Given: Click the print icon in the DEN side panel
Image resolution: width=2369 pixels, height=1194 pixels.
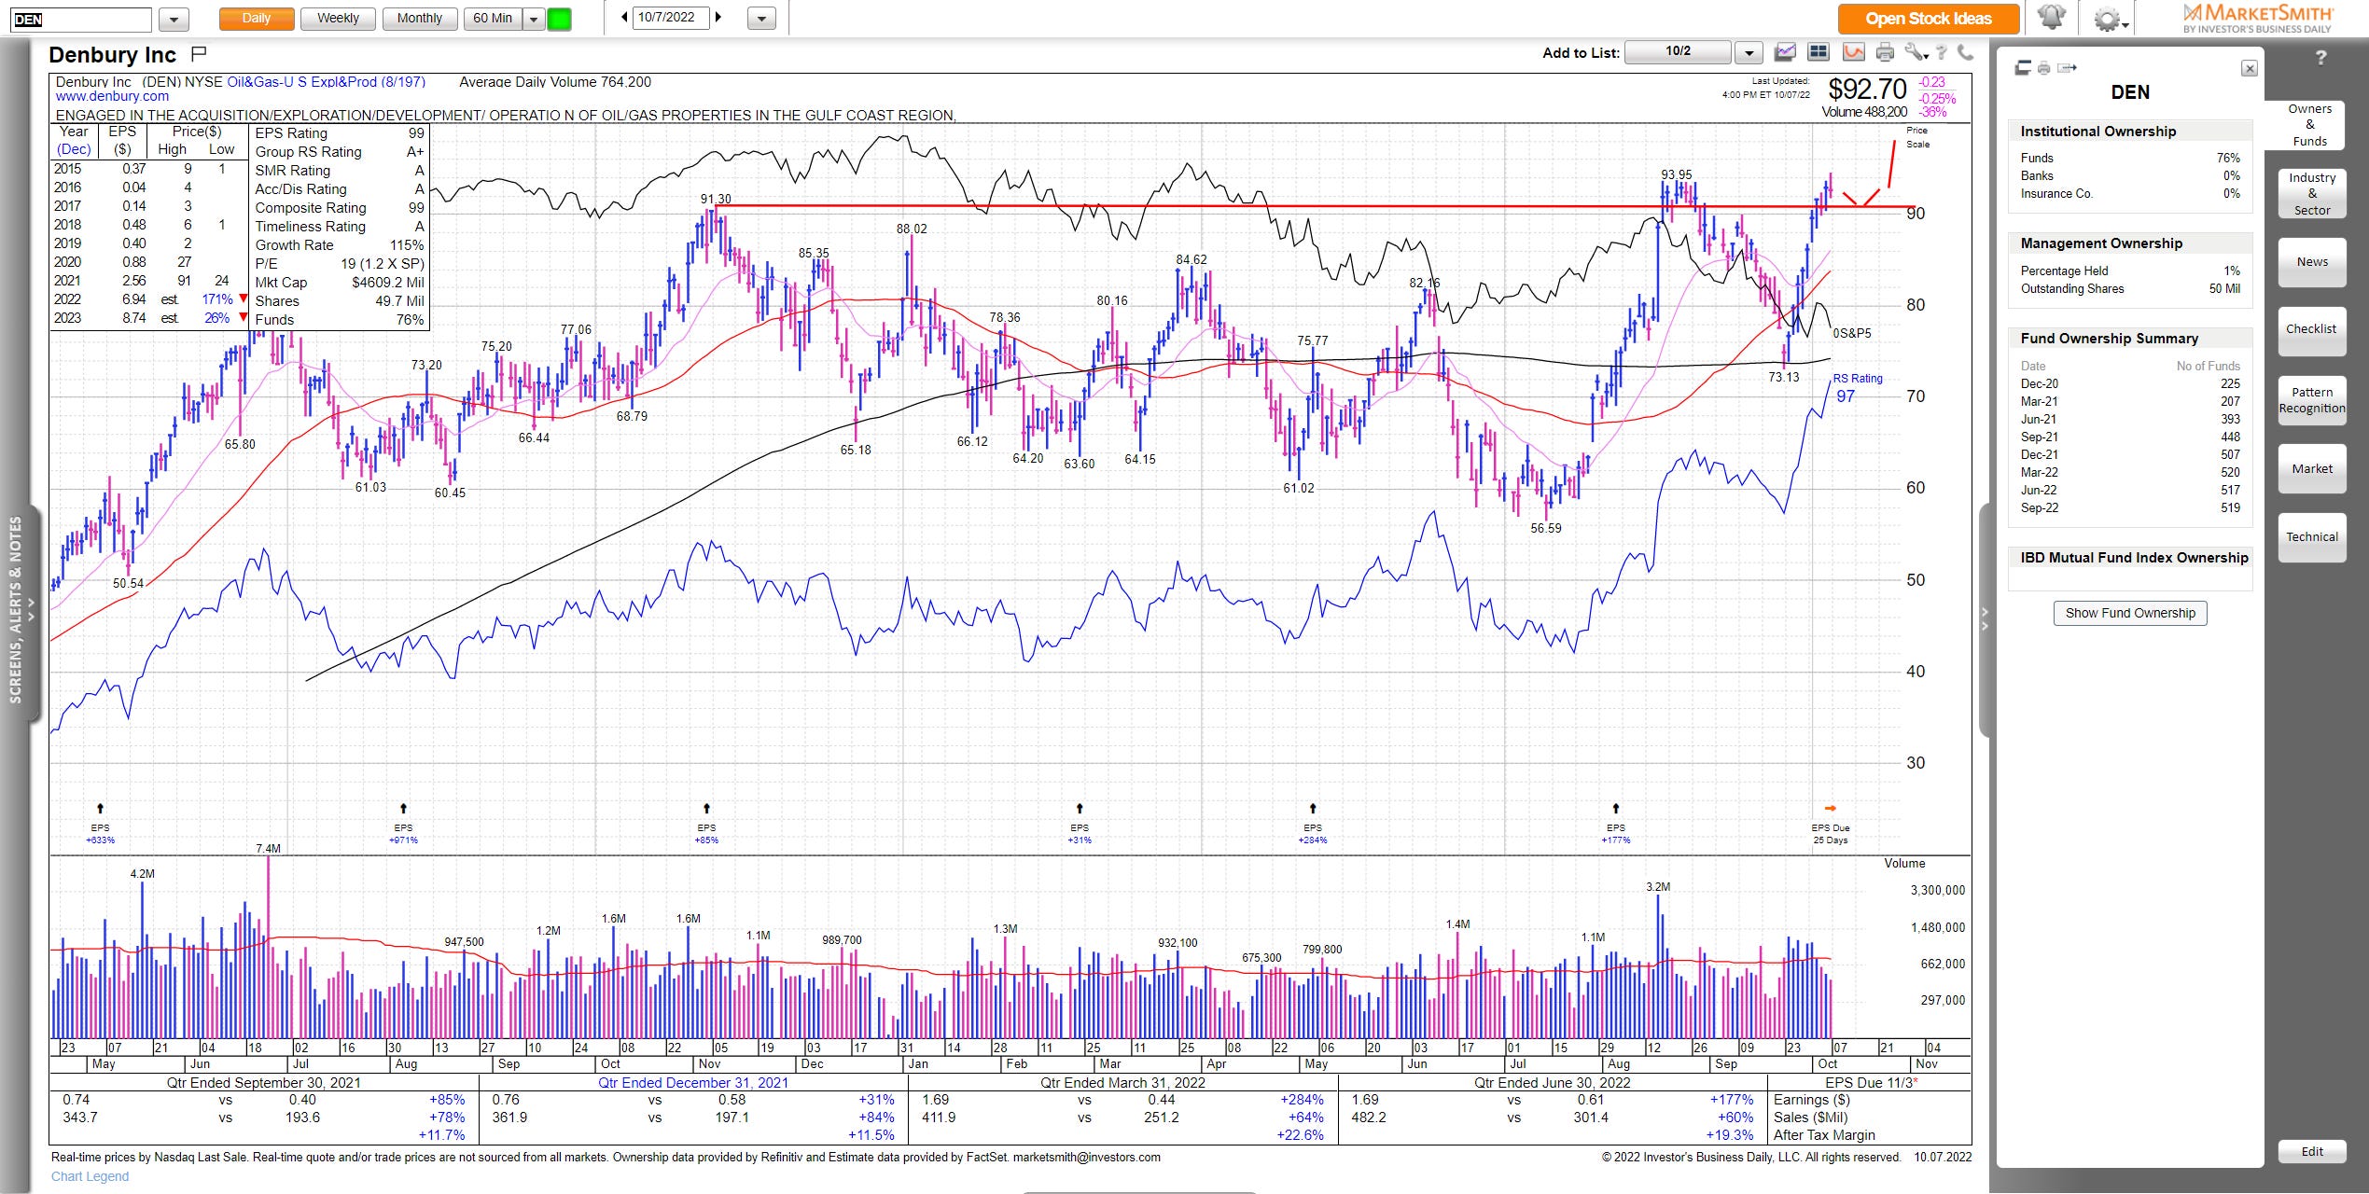Looking at the screenshot, I should pyautogui.click(x=2043, y=67).
